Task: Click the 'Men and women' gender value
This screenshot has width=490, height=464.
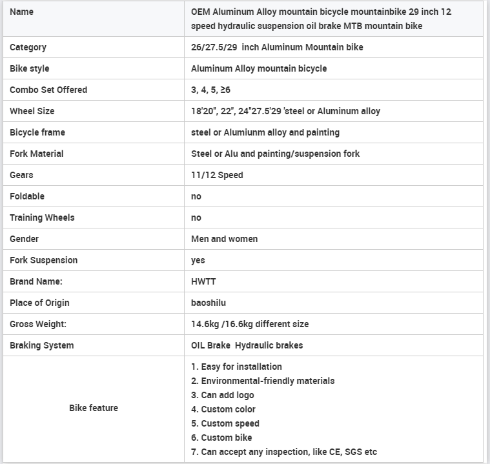Action: pos(224,239)
